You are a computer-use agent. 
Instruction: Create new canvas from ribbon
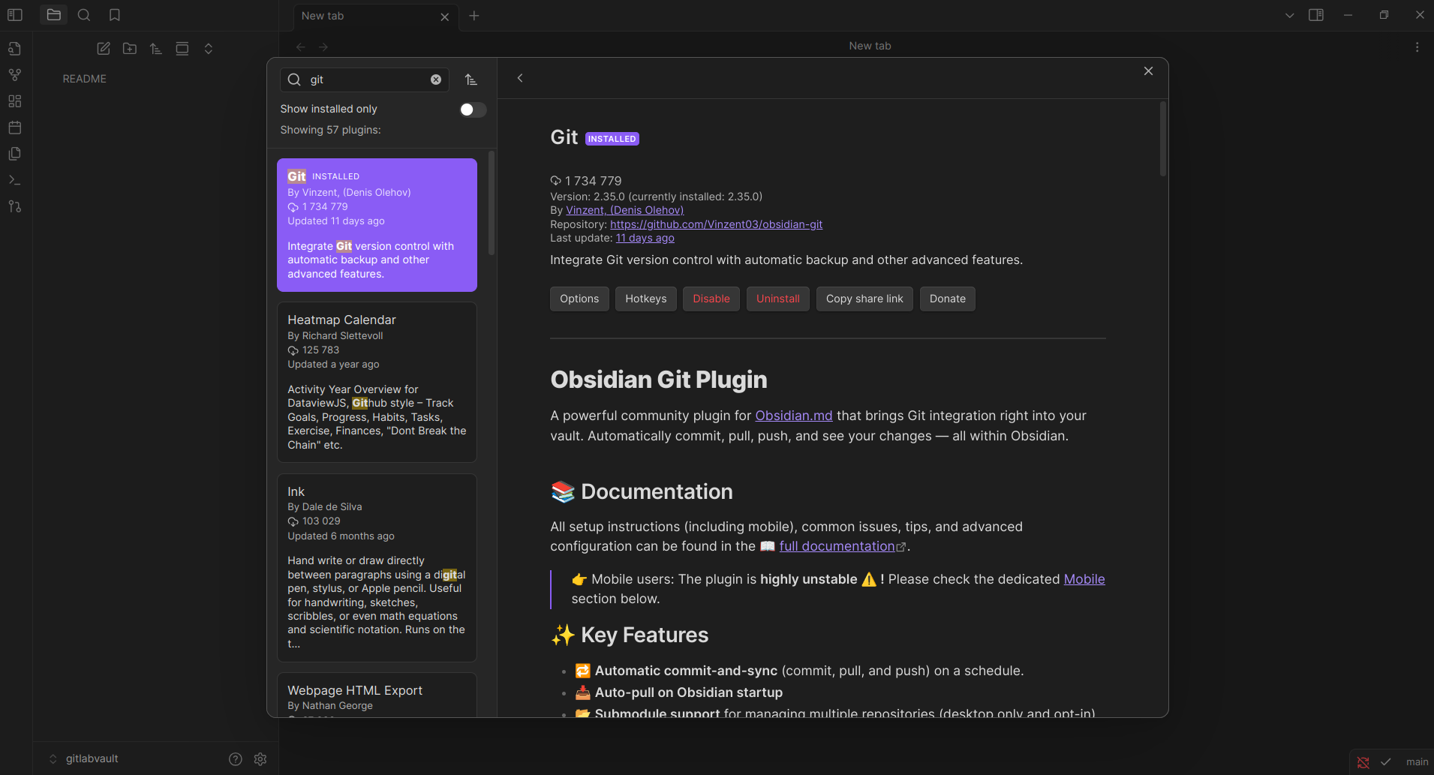[15, 101]
